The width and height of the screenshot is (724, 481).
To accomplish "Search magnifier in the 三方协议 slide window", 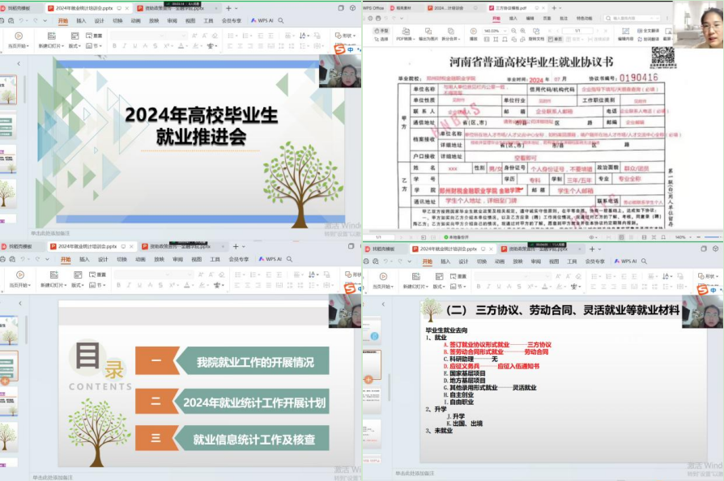I will [644, 262].
